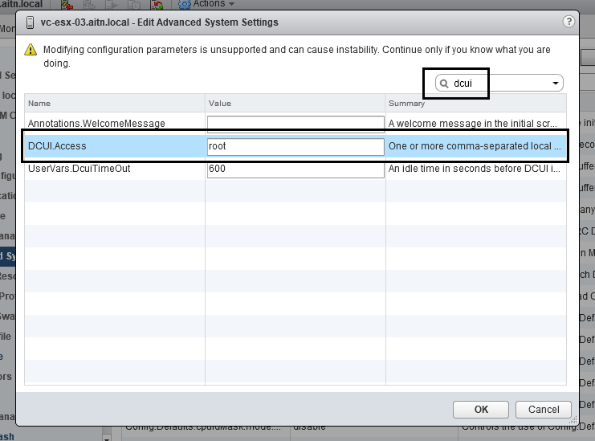Cancel the advanced settings dialog

coord(544,409)
